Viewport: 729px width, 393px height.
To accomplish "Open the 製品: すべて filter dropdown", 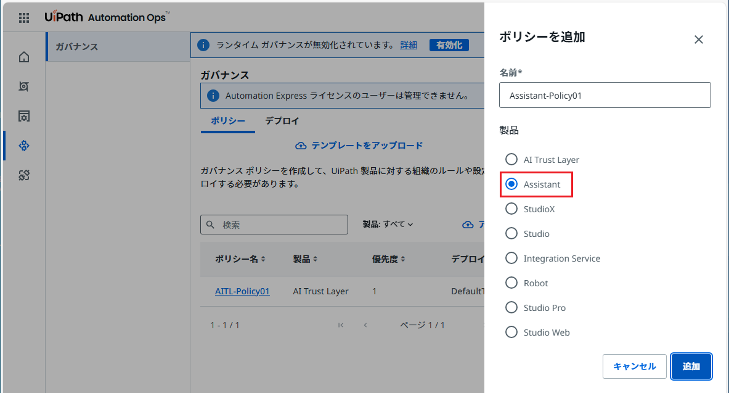I will pyautogui.click(x=388, y=225).
